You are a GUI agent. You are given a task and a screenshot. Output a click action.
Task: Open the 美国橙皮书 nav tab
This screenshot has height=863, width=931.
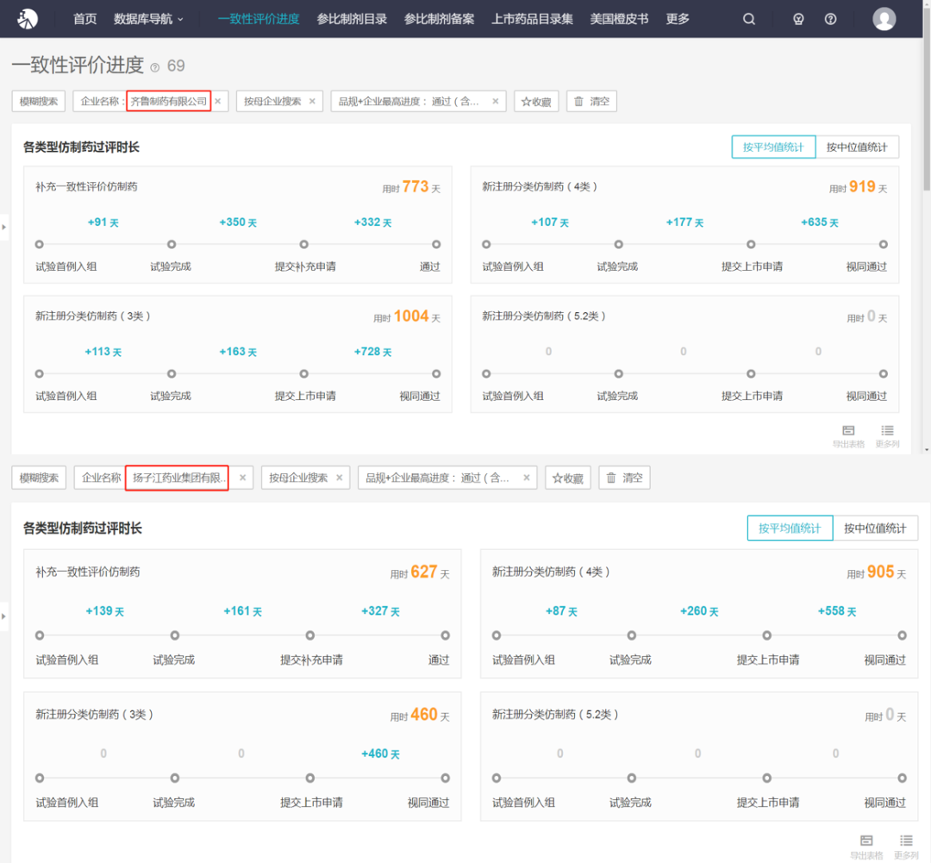(x=619, y=19)
